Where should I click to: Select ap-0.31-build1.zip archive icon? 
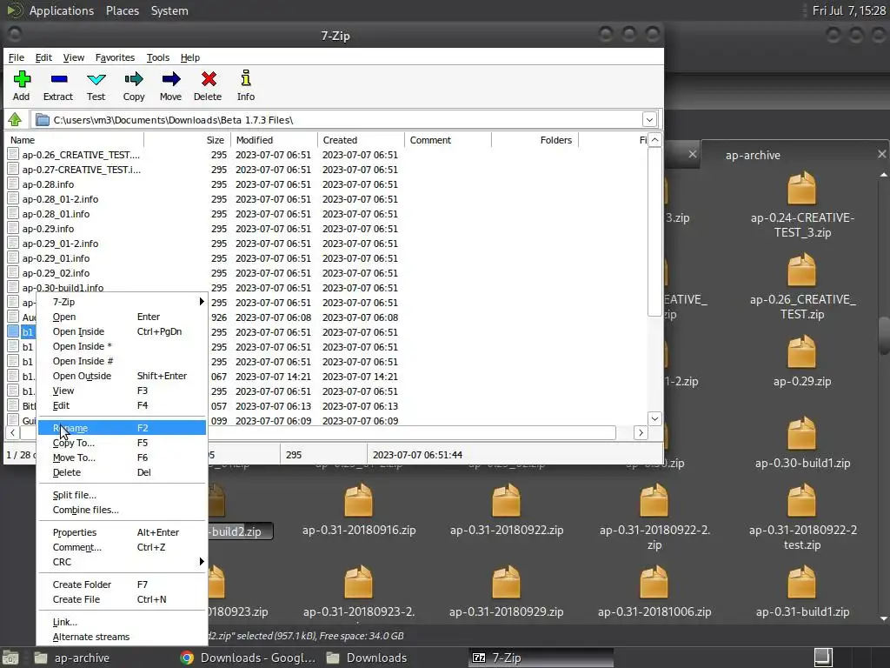coord(801,582)
